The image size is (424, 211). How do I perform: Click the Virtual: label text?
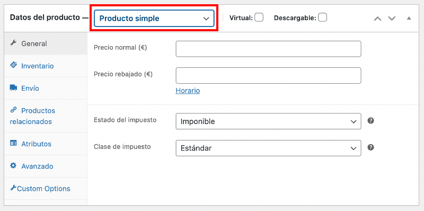(x=241, y=18)
